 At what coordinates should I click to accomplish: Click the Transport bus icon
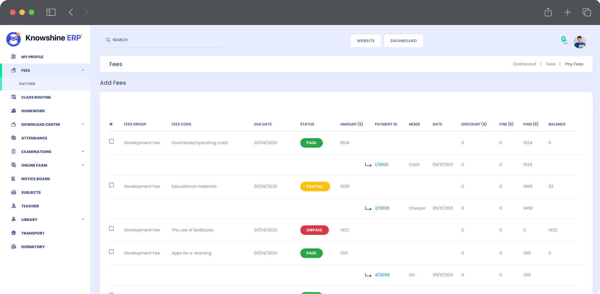(x=13, y=233)
